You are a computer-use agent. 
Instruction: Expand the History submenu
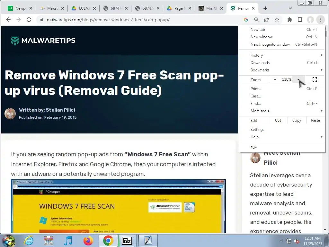point(281,55)
